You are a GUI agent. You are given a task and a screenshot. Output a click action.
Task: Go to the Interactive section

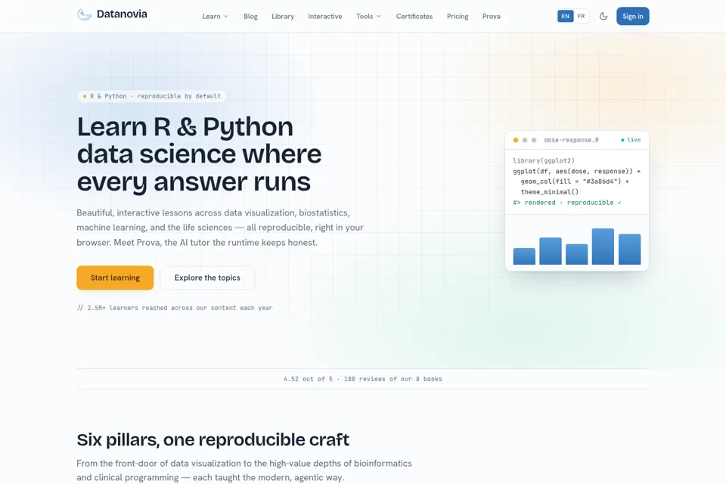[x=325, y=16]
